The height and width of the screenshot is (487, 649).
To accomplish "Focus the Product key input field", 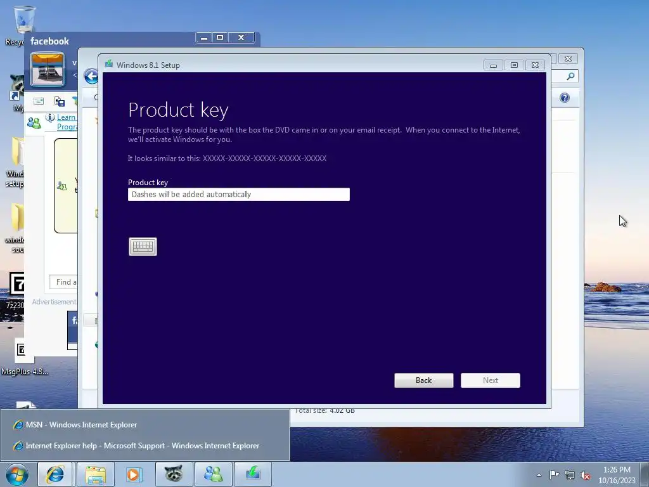I will point(239,194).
